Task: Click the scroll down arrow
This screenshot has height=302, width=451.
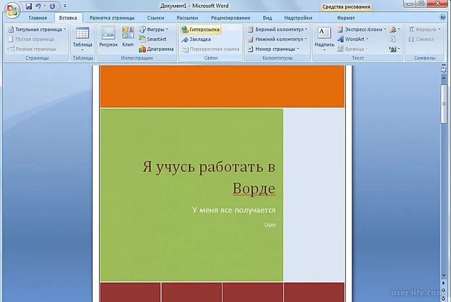Action: click(x=443, y=276)
